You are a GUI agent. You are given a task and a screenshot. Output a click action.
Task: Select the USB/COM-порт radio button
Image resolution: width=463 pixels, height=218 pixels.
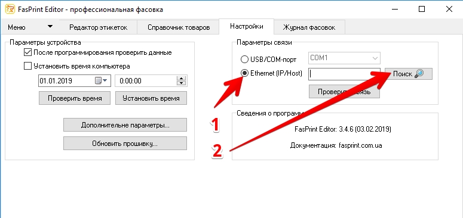(x=244, y=60)
